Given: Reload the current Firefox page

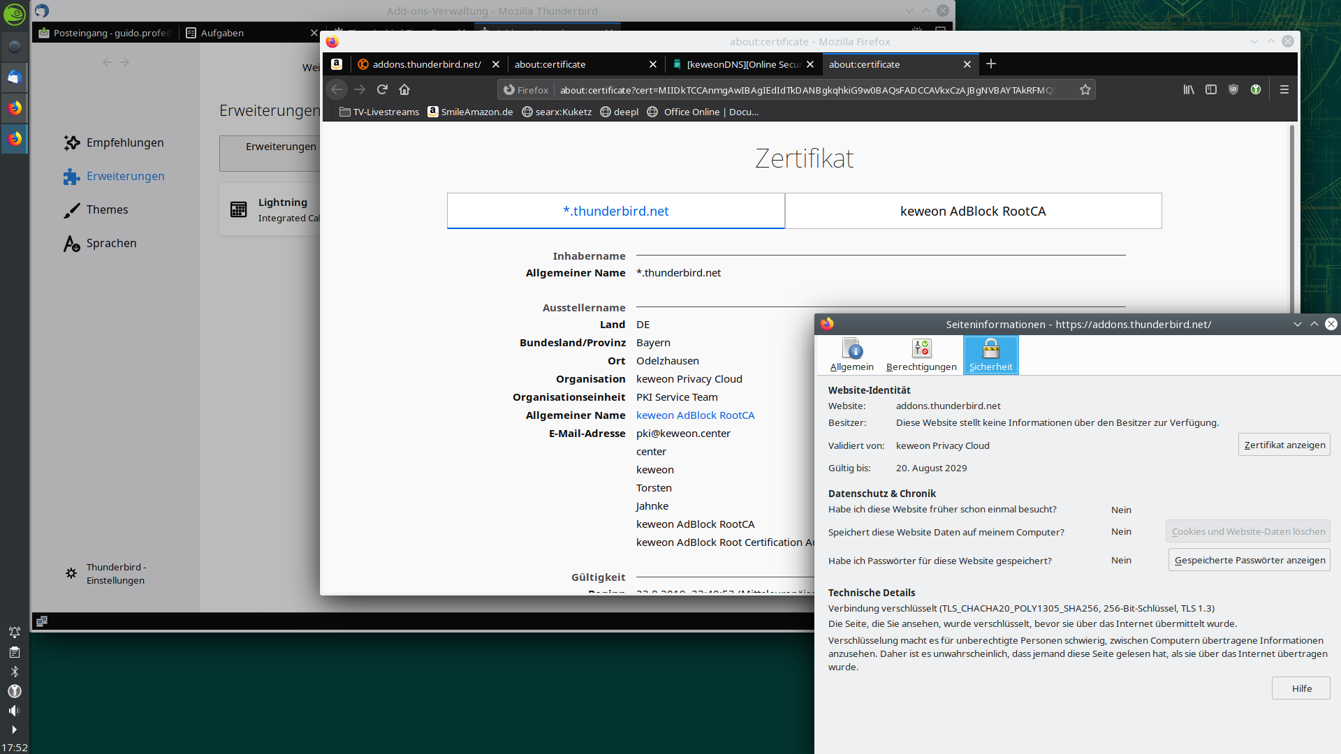Looking at the screenshot, I should point(382,89).
